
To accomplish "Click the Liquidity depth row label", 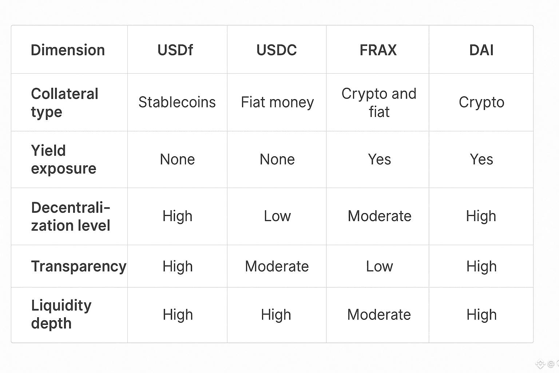I will (61, 314).
